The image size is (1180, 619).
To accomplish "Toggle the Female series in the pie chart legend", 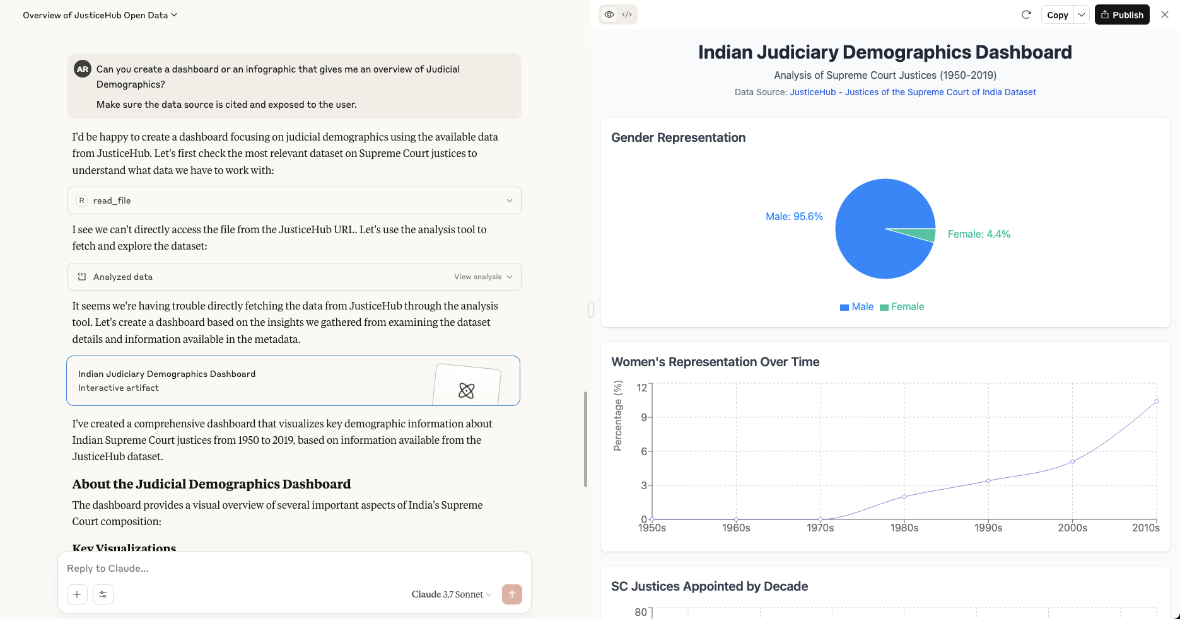I will (x=903, y=307).
